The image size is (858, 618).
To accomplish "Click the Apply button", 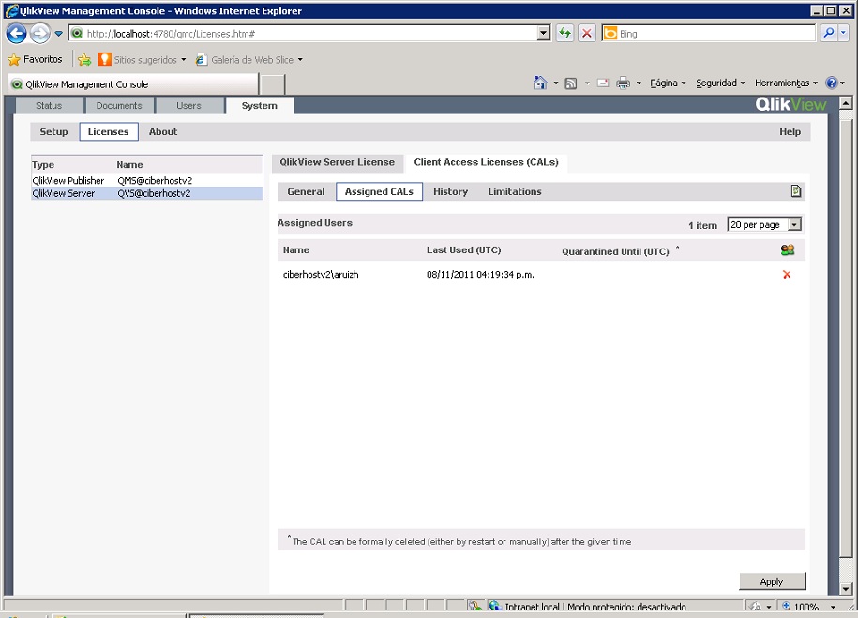I will point(772,581).
